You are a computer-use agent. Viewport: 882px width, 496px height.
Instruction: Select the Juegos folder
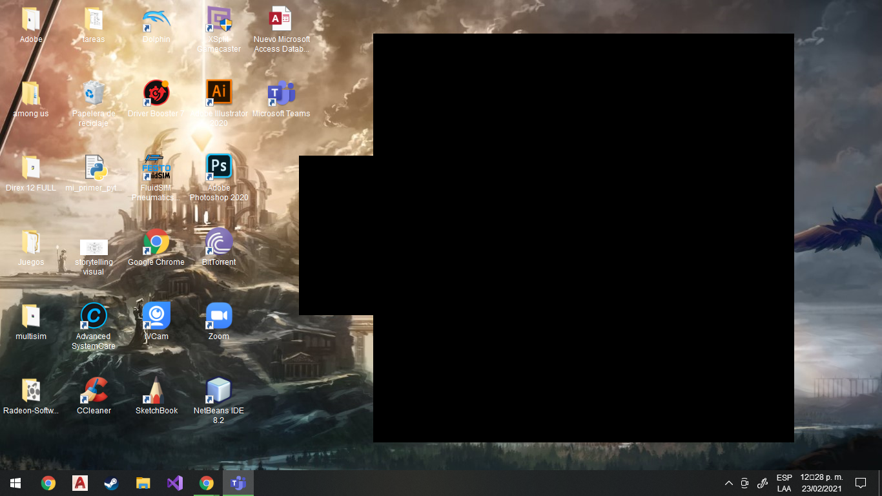pos(31,249)
